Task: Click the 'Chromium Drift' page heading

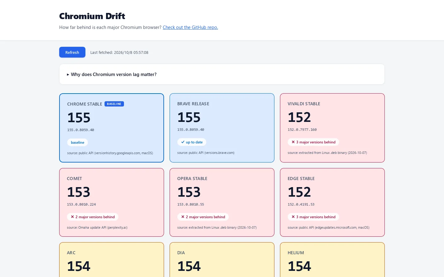Action: tap(92, 16)
